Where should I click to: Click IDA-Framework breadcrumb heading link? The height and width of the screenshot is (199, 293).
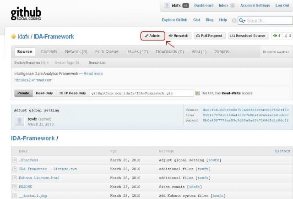click(x=33, y=138)
